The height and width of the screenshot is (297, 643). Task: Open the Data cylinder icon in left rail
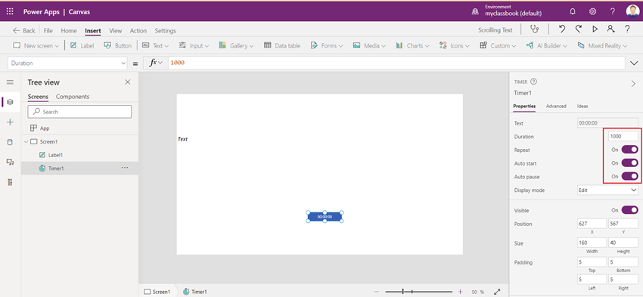click(10, 142)
